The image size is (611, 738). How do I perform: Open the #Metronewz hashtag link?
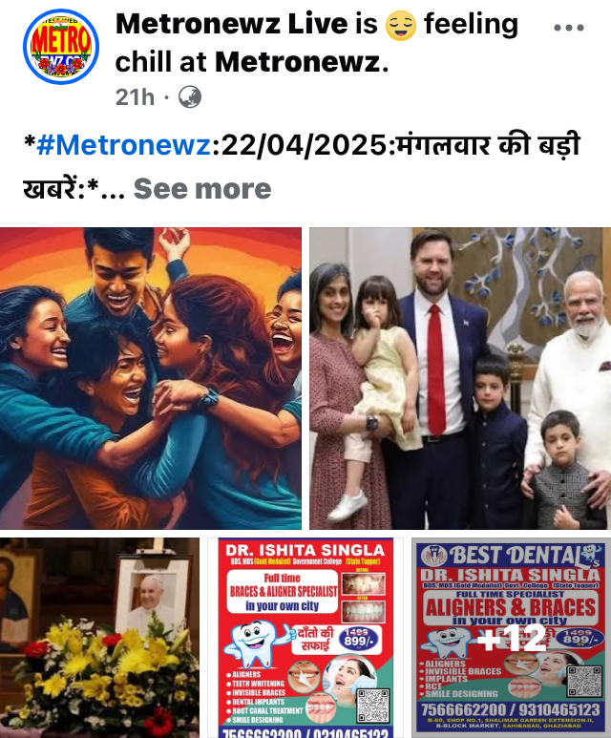(x=123, y=145)
